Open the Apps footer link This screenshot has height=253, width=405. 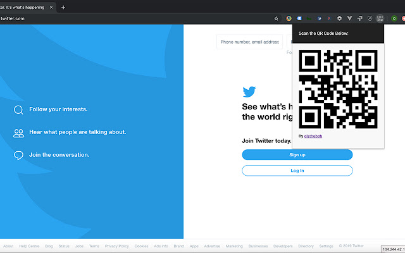point(194,246)
